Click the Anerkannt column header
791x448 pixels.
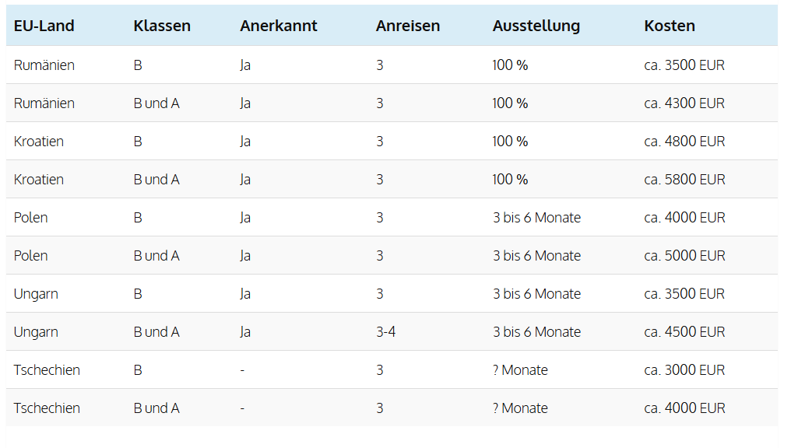[x=279, y=26]
